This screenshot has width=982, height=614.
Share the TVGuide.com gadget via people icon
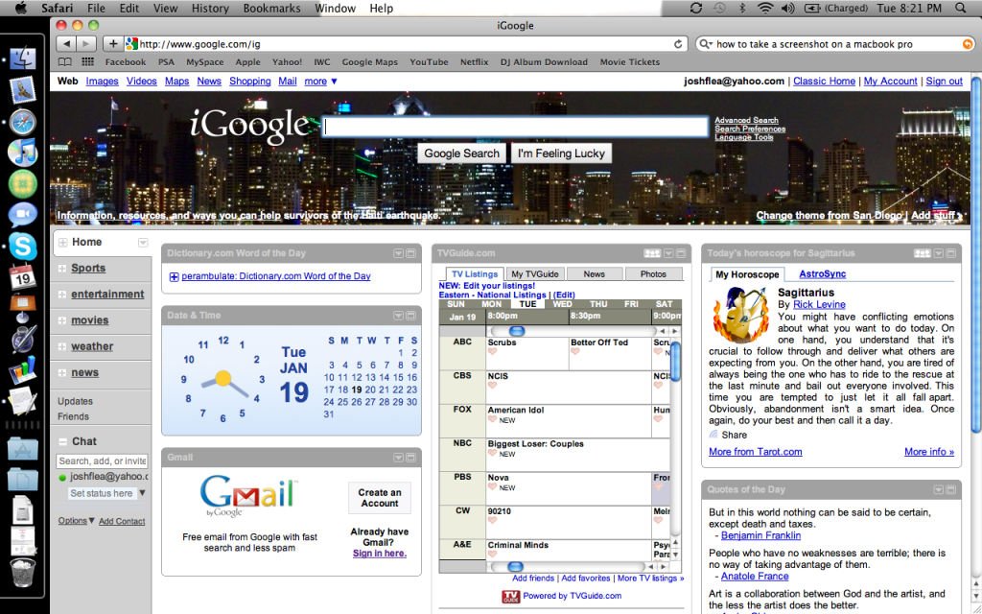click(x=652, y=253)
